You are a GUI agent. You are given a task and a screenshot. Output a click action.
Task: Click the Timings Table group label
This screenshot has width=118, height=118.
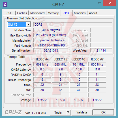click(16, 57)
